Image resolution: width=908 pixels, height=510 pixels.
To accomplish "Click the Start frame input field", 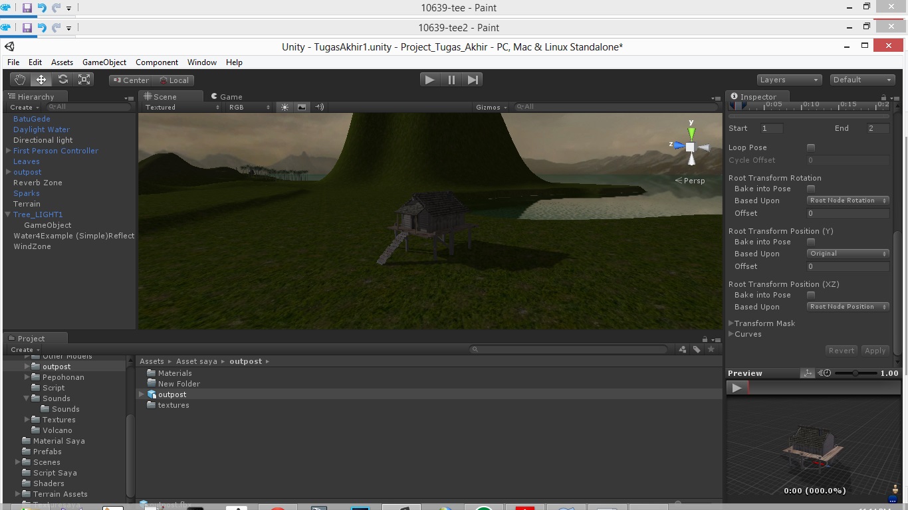I will pyautogui.click(x=772, y=128).
